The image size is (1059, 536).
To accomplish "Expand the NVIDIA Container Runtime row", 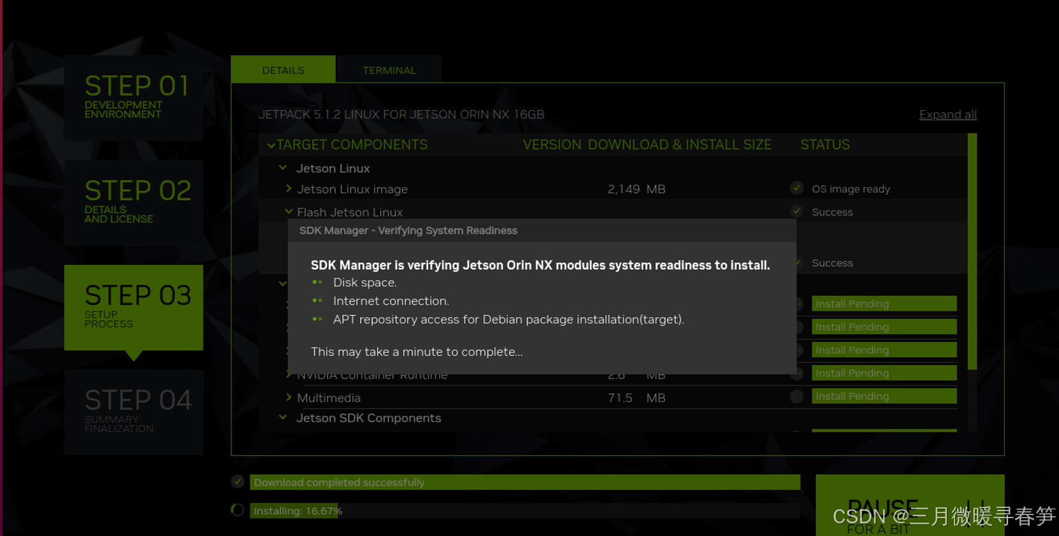I will (289, 375).
